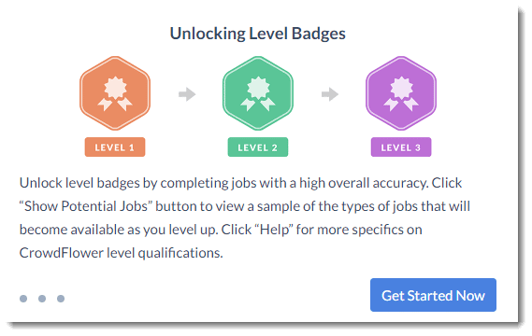Click the purple LEVEL 3 label tag
532x336 pixels.
(x=401, y=147)
